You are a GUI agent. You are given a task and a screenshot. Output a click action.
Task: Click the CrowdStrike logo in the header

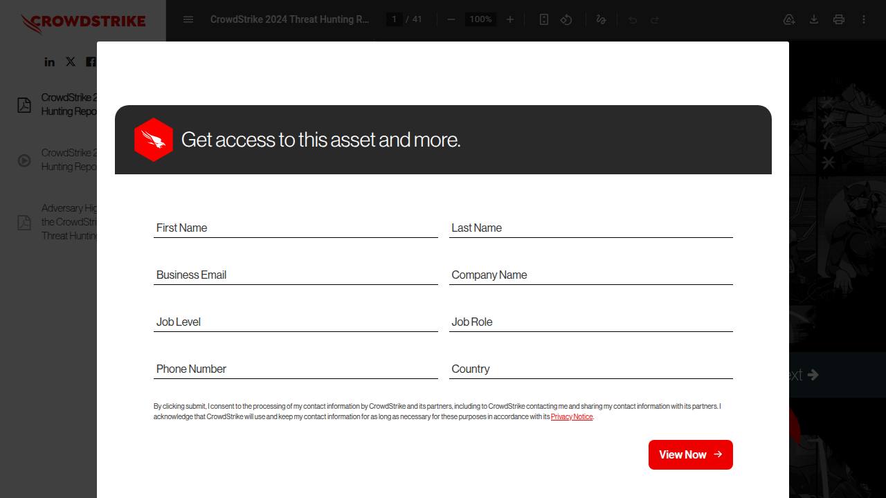point(83,24)
